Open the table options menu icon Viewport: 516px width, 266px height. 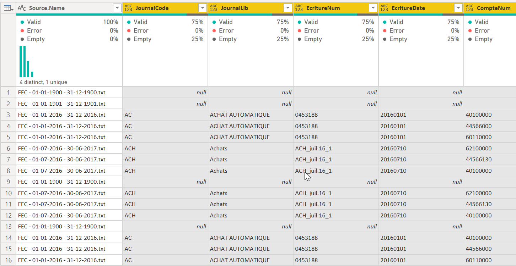pyautogui.click(x=9, y=8)
